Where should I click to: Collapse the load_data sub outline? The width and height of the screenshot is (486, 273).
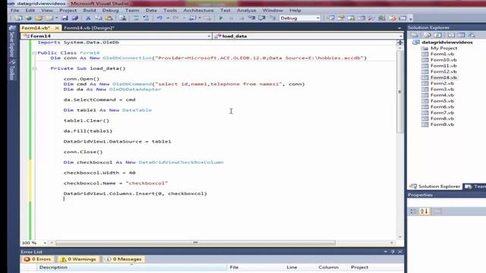click(34, 68)
